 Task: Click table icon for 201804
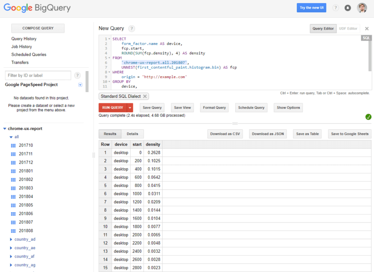pos(14,197)
